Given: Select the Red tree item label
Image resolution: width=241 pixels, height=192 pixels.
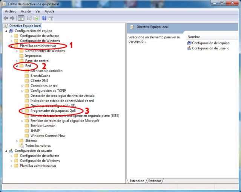Looking at the screenshot, I should (x=28, y=66).
